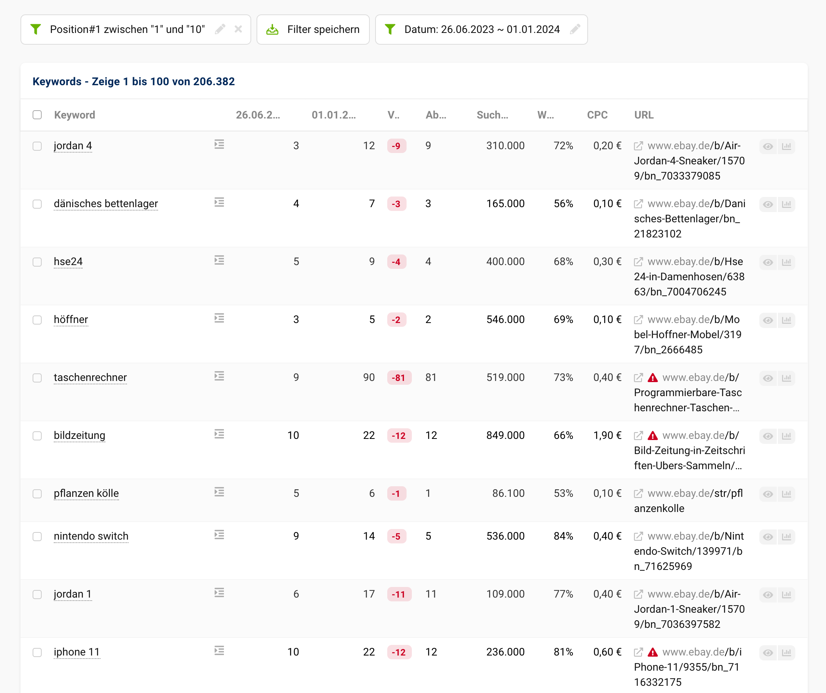
Task: Check the box for hse24 row
Action: tap(37, 262)
